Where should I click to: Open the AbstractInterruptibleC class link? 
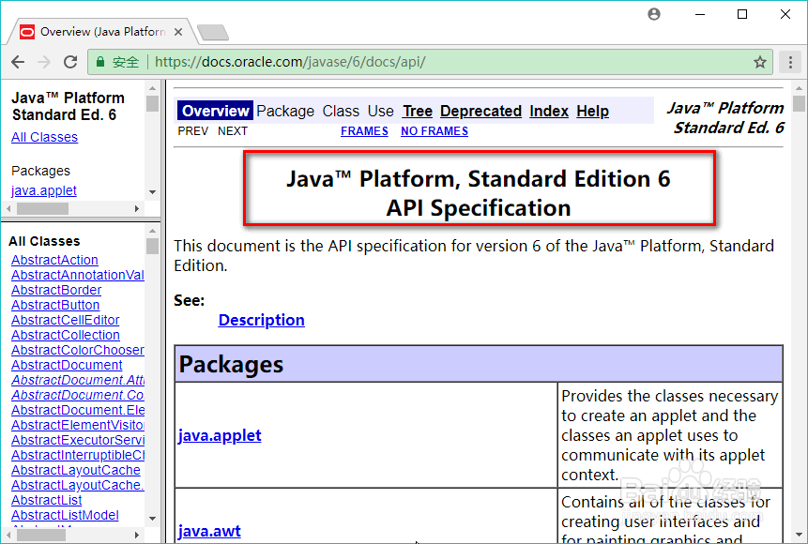(x=78, y=455)
